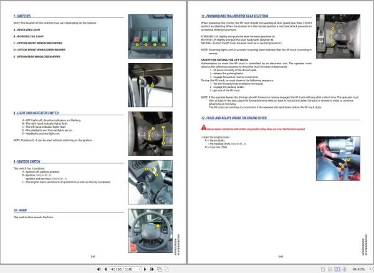Click 'D - OPTION FRONT WINDSCREEN WASHER' text
Image resolution: width=374 pixels, height=273 pixels.
point(39,50)
